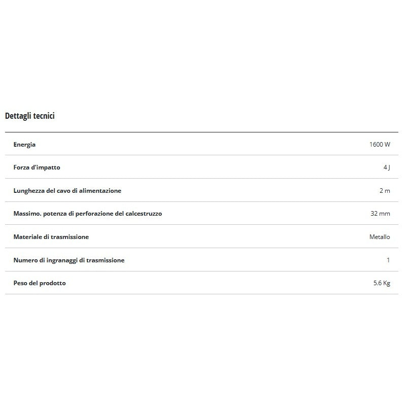
Task: Select 'Numero di ingranaggi di trasmissione' label
Action: point(69,260)
